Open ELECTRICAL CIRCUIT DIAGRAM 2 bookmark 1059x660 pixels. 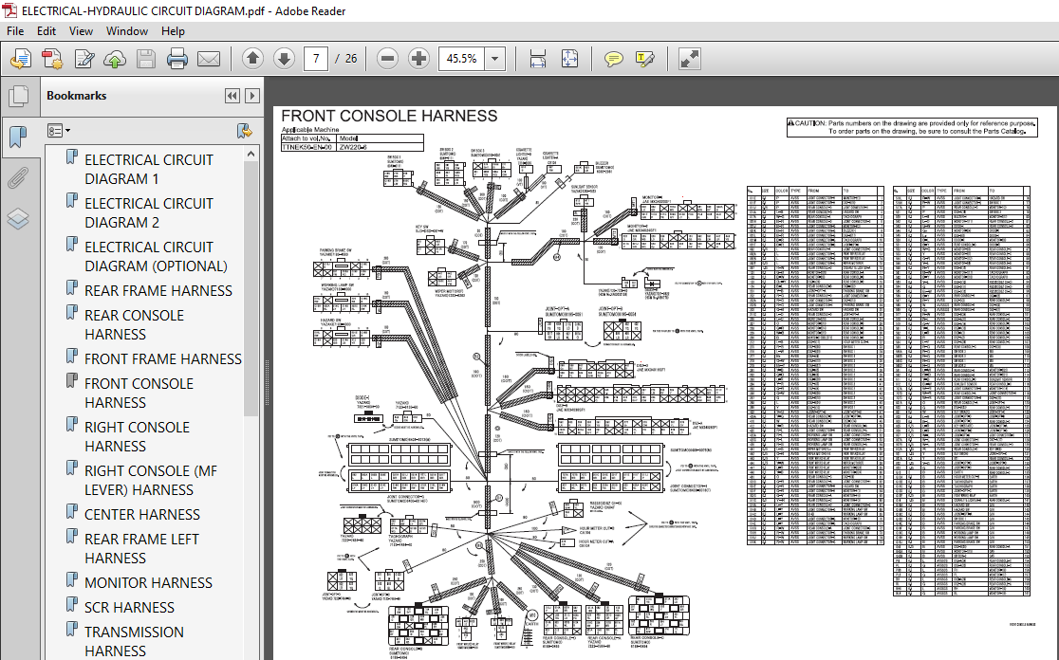coord(149,212)
